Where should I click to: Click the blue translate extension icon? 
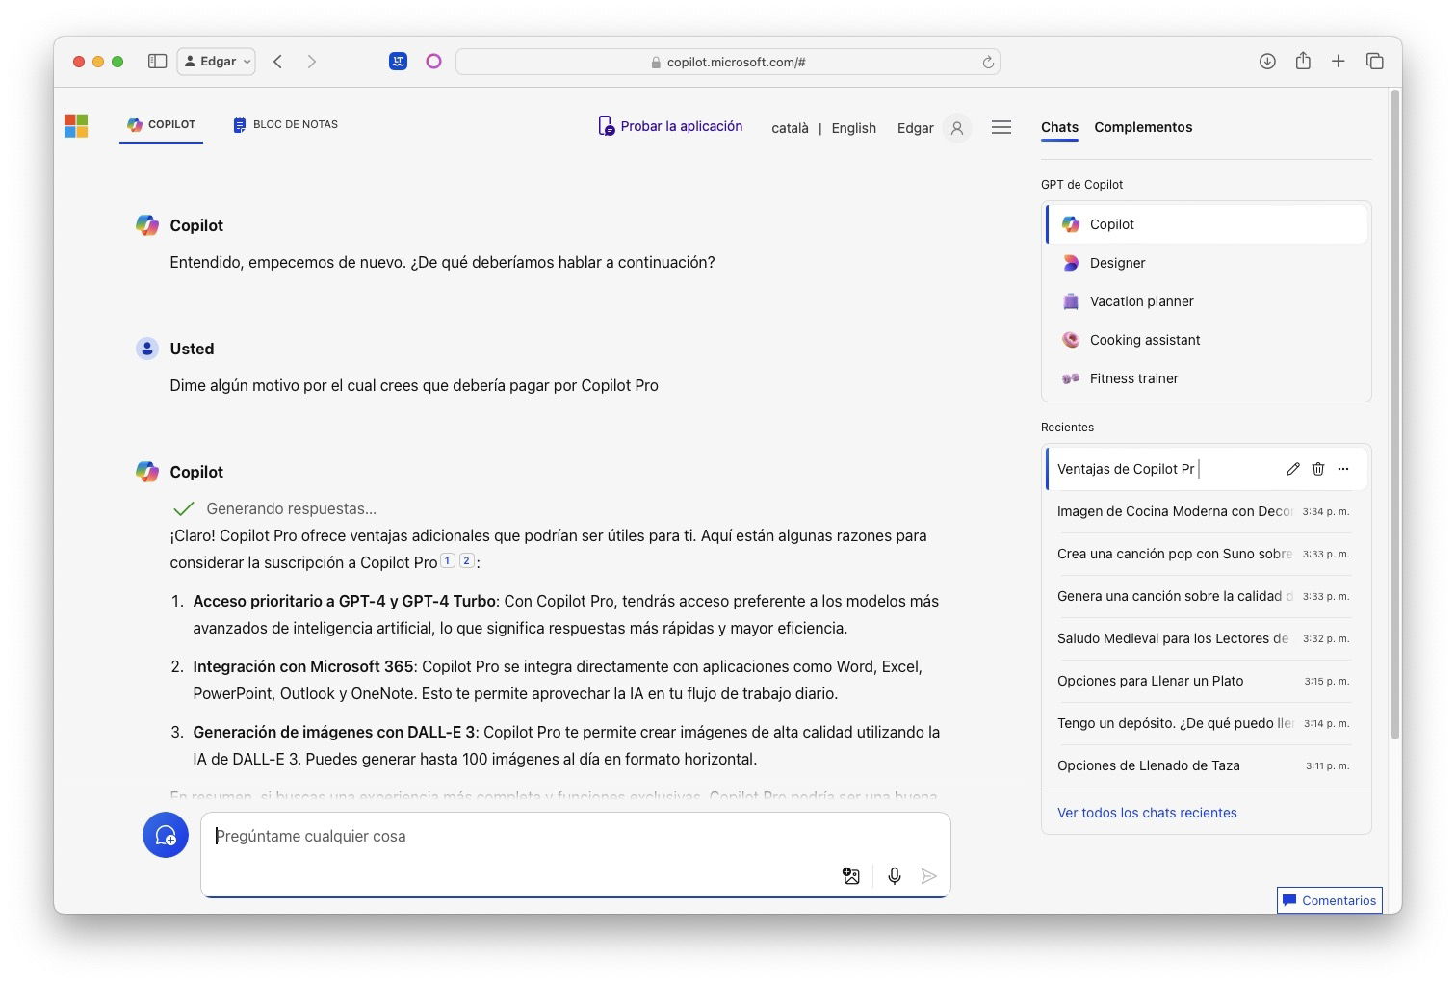point(398,61)
